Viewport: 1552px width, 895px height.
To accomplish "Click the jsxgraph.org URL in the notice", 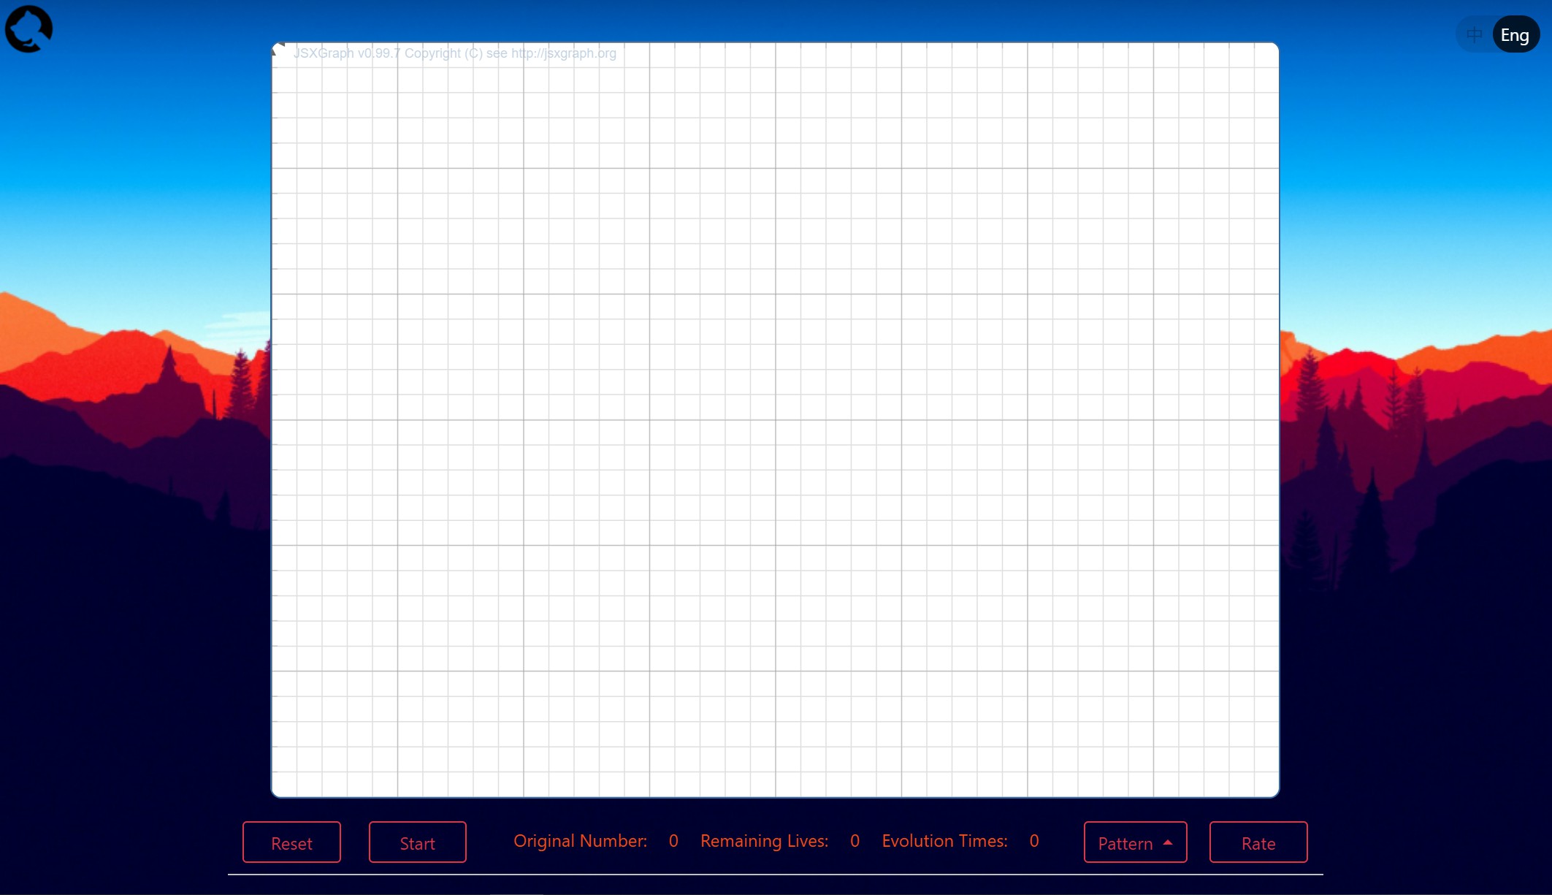I will click(x=563, y=53).
